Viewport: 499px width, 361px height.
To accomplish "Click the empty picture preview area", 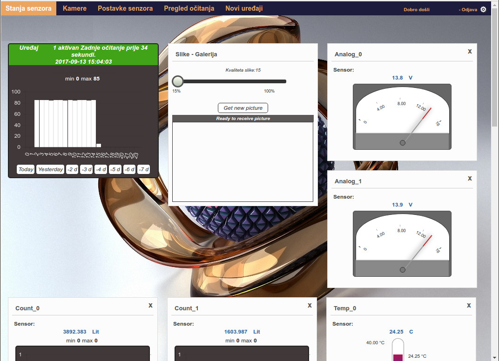I will pyautogui.click(x=243, y=162).
